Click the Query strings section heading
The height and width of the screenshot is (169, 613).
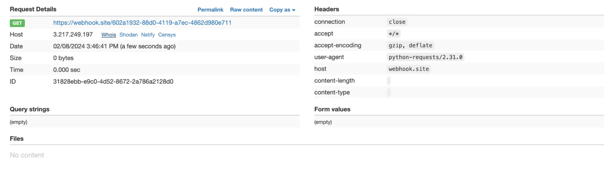coord(29,109)
